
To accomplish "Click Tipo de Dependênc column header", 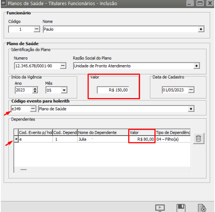I will (173, 133).
